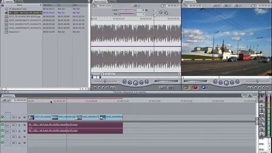Open the Viewer view options pop-up menu

click(x=136, y=6)
